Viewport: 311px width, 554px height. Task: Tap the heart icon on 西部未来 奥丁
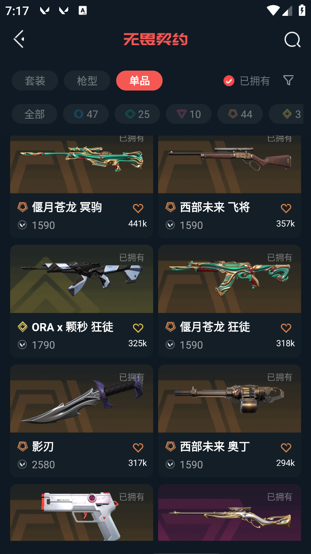point(286,448)
